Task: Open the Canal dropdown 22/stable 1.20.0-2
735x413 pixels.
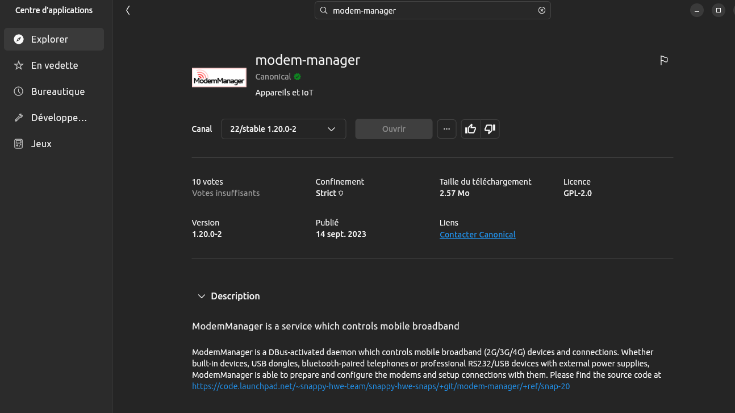Action: (283, 129)
